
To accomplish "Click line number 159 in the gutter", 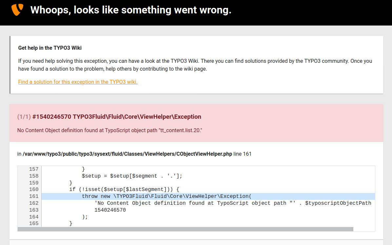I will 33,183.
